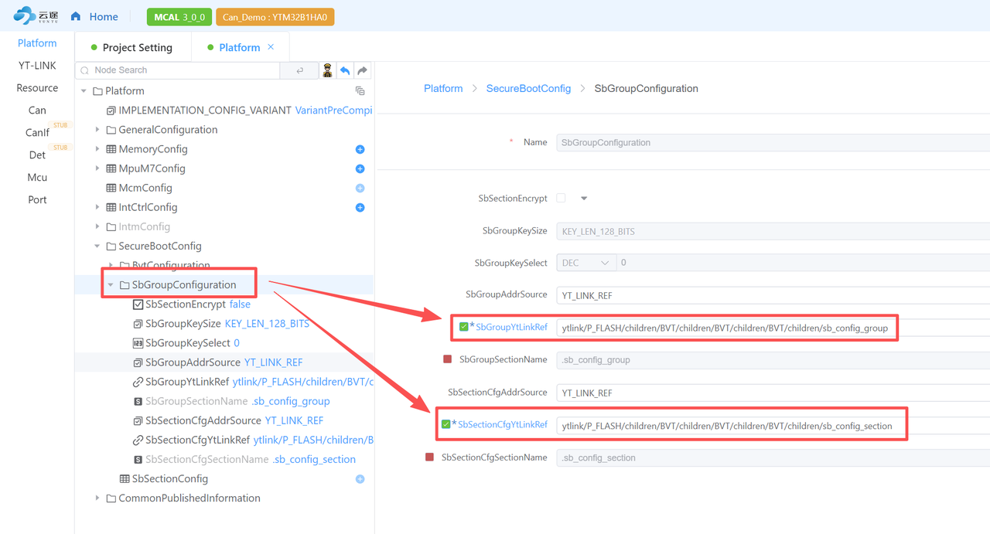Click the blue undo arrow icon
The width and height of the screenshot is (990, 534).
coord(345,70)
